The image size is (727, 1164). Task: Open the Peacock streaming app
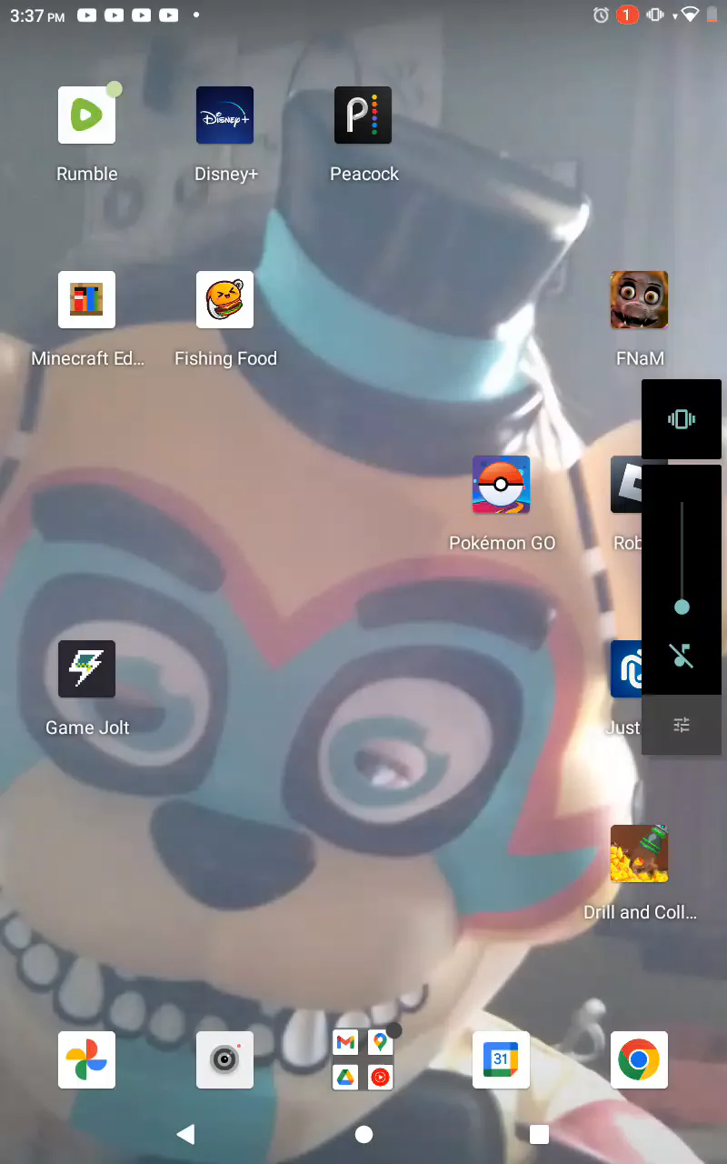click(363, 115)
